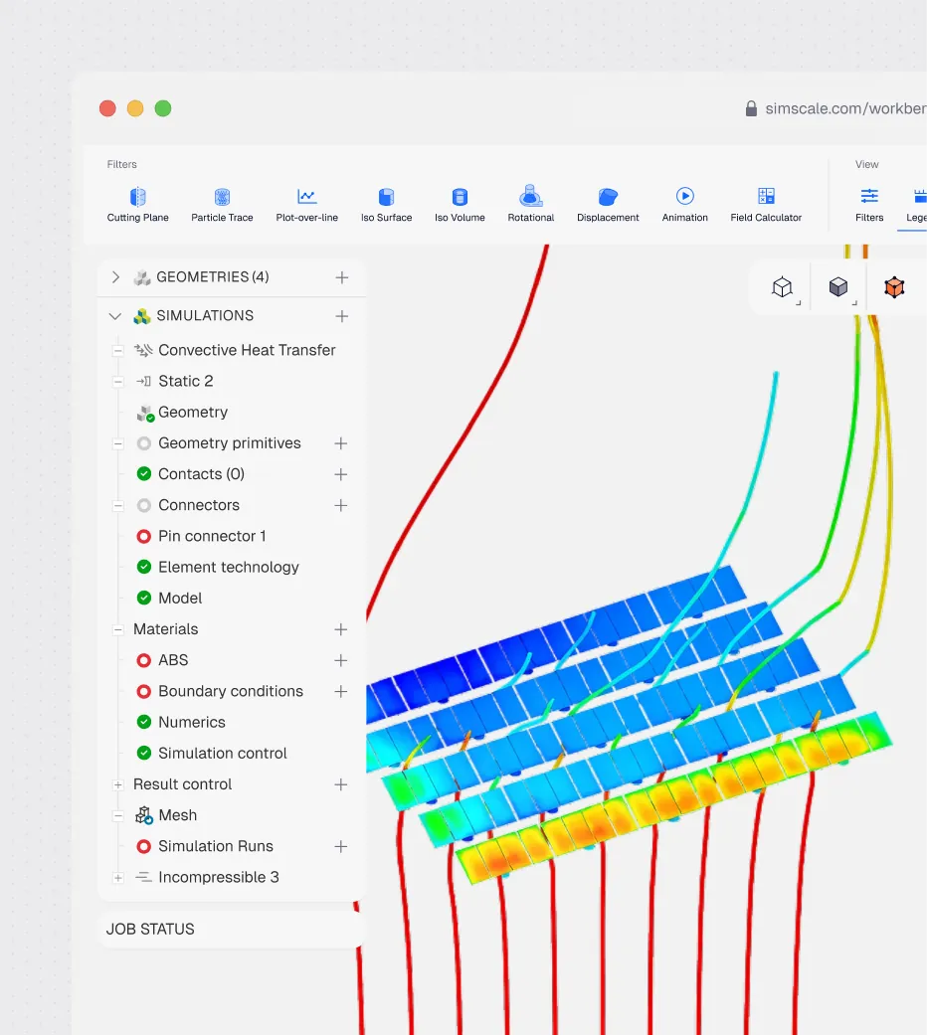Expand the Result control node
The height and width of the screenshot is (1035, 927).
(118, 784)
